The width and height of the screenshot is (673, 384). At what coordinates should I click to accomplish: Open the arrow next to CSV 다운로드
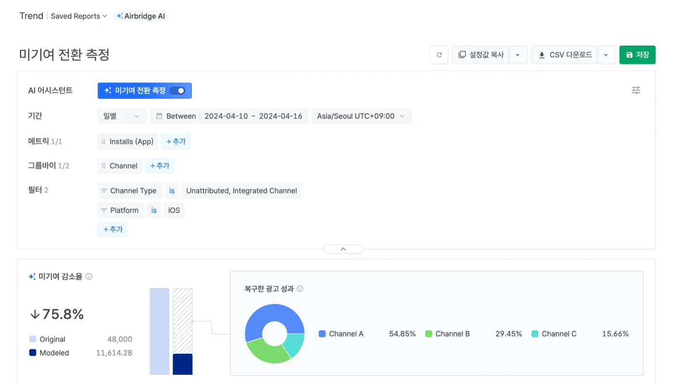click(606, 55)
